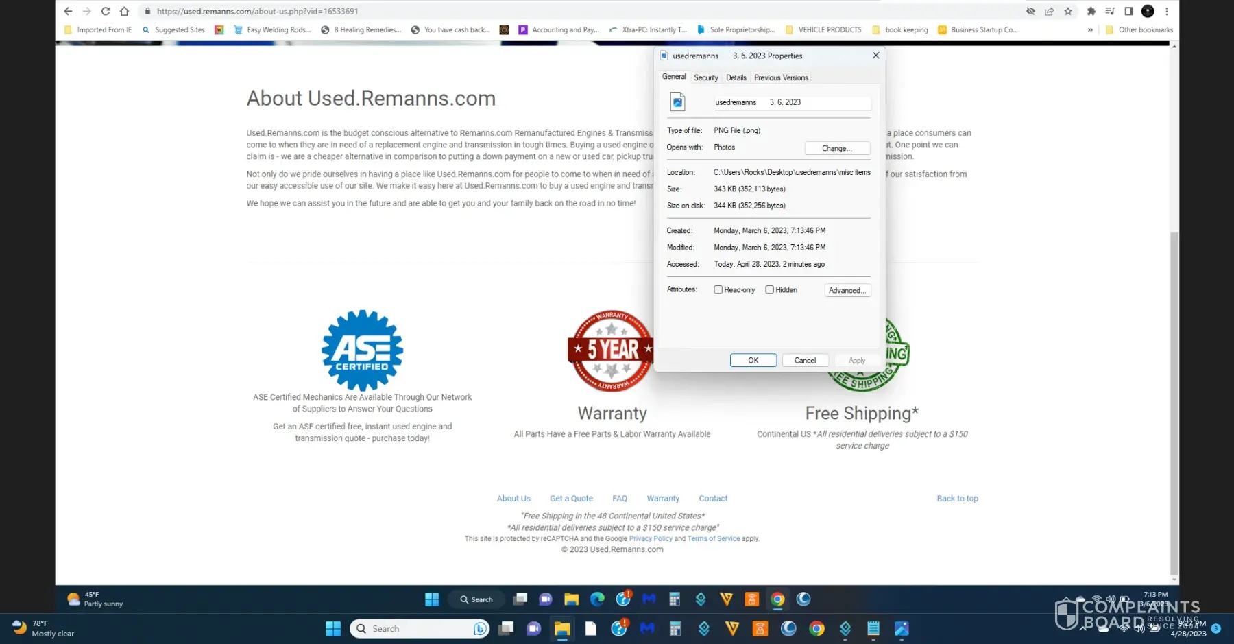
Task: Open the Contact footer link
Action: (713, 499)
